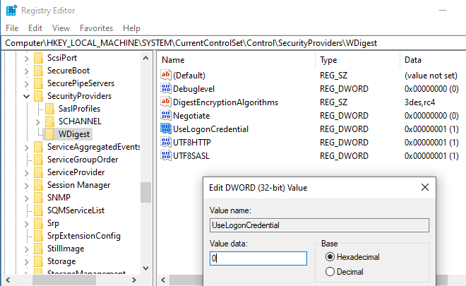466x286 pixels.
Task: Click the Negotiate DWORD value icon
Action: coord(167,115)
